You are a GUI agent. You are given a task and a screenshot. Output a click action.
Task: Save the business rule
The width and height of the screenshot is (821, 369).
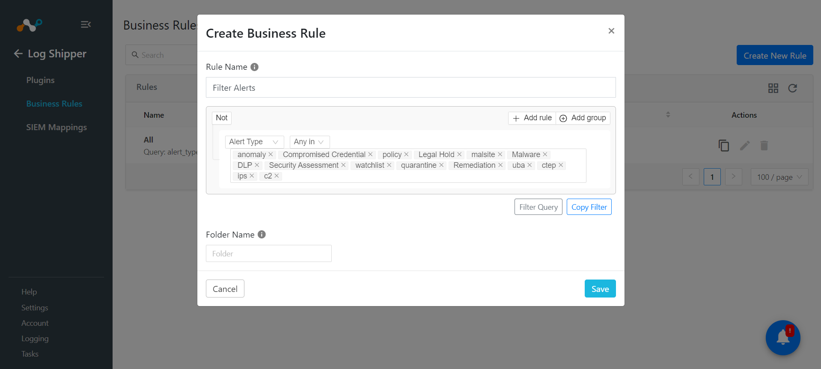(600, 289)
